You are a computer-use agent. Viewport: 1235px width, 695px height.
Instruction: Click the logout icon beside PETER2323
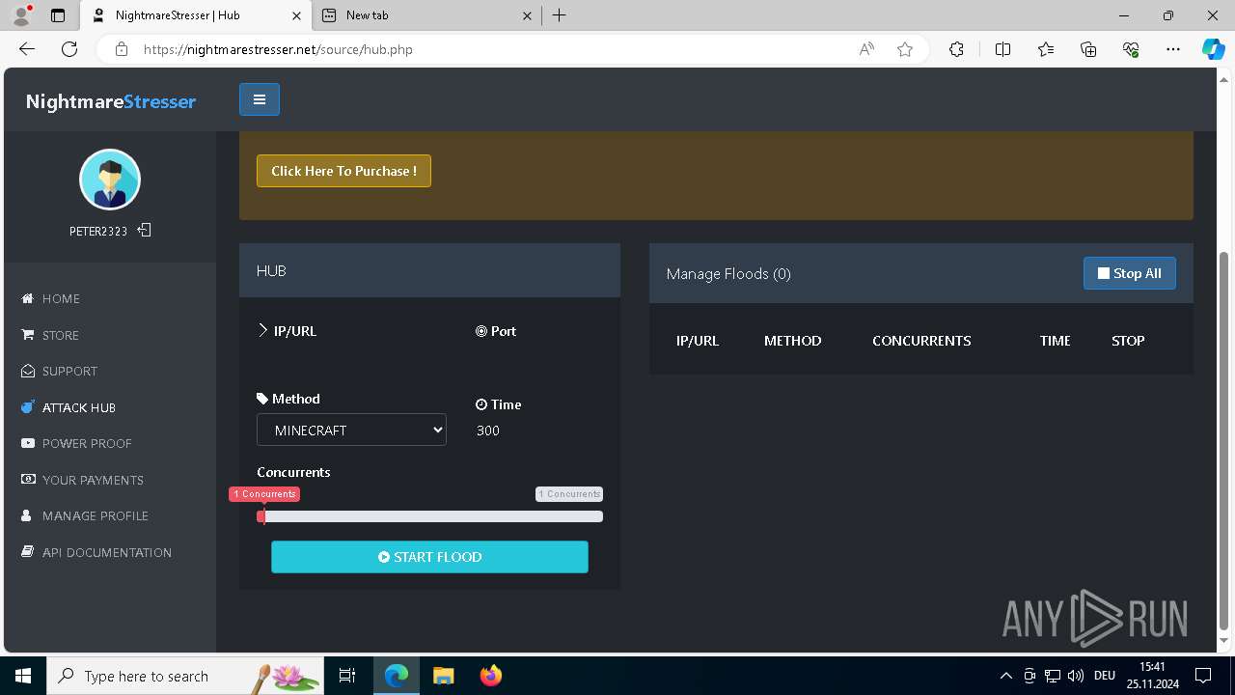click(145, 231)
